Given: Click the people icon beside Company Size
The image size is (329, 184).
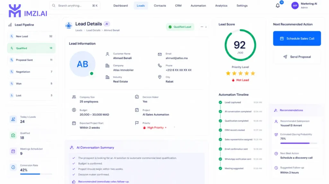Looking at the screenshot, I should coord(74,97).
